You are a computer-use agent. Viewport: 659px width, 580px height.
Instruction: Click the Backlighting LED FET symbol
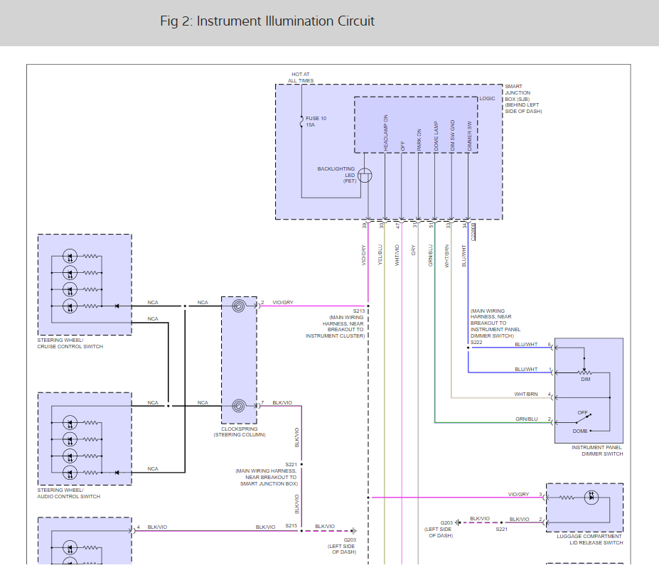(x=365, y=176)
